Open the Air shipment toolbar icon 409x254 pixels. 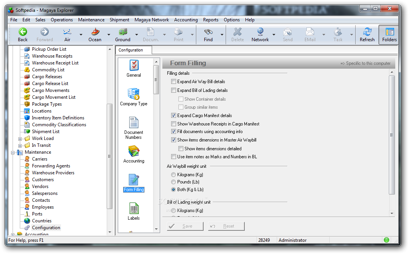click(67, 32)
